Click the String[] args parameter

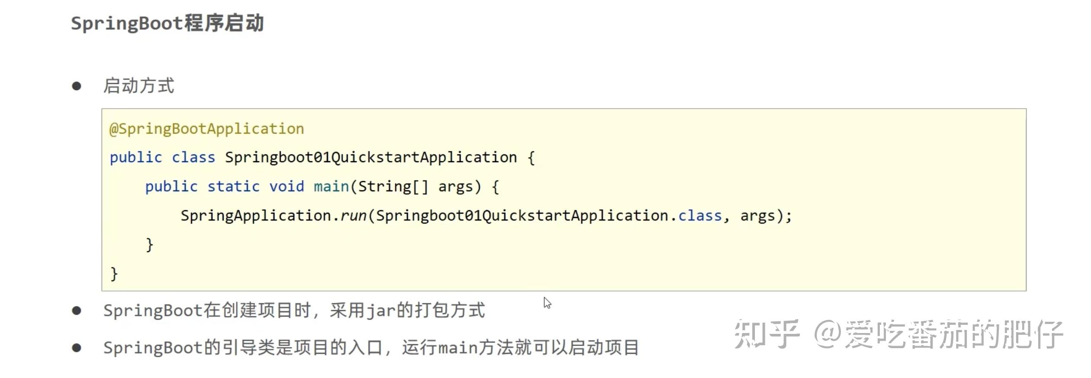point(415,186)
